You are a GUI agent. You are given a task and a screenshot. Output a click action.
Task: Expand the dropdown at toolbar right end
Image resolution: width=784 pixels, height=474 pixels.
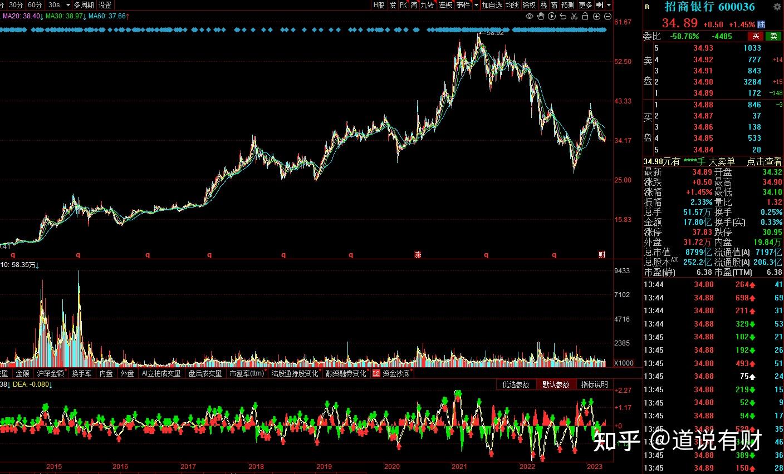[609, 5]
